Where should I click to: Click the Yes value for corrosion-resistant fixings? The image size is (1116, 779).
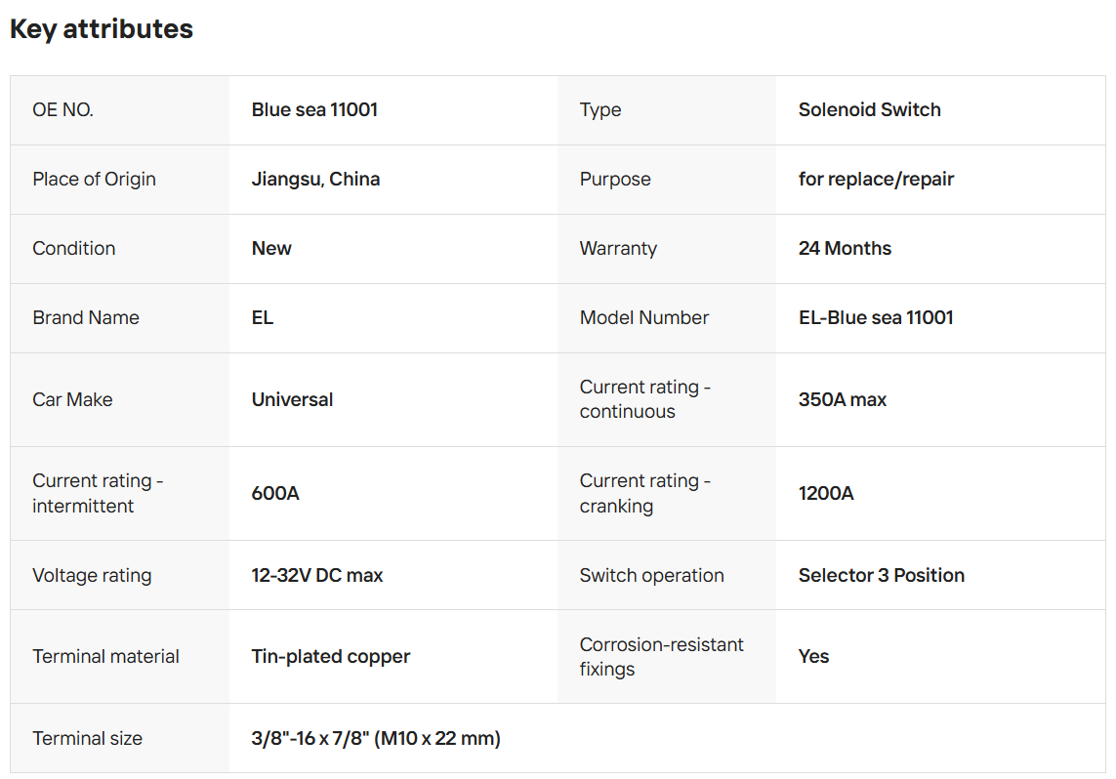(x=813, y=656)
